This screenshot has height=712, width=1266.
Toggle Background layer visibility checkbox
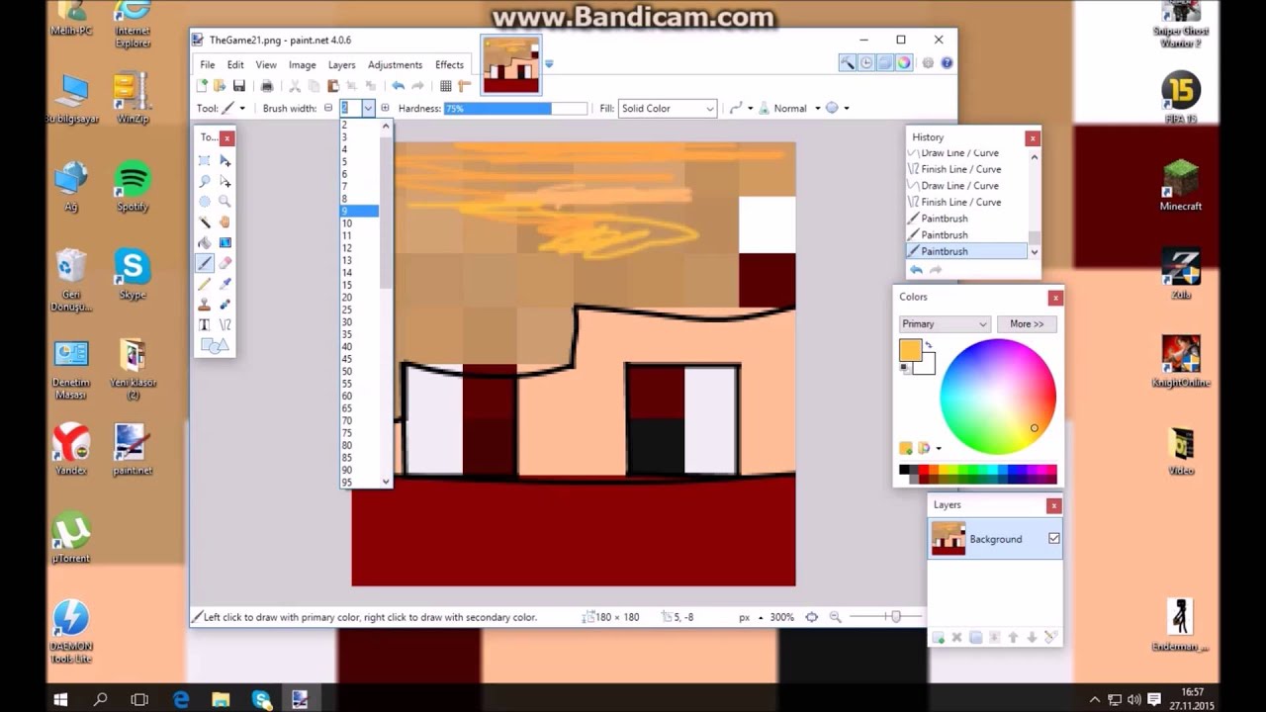tap(1053, 539)
